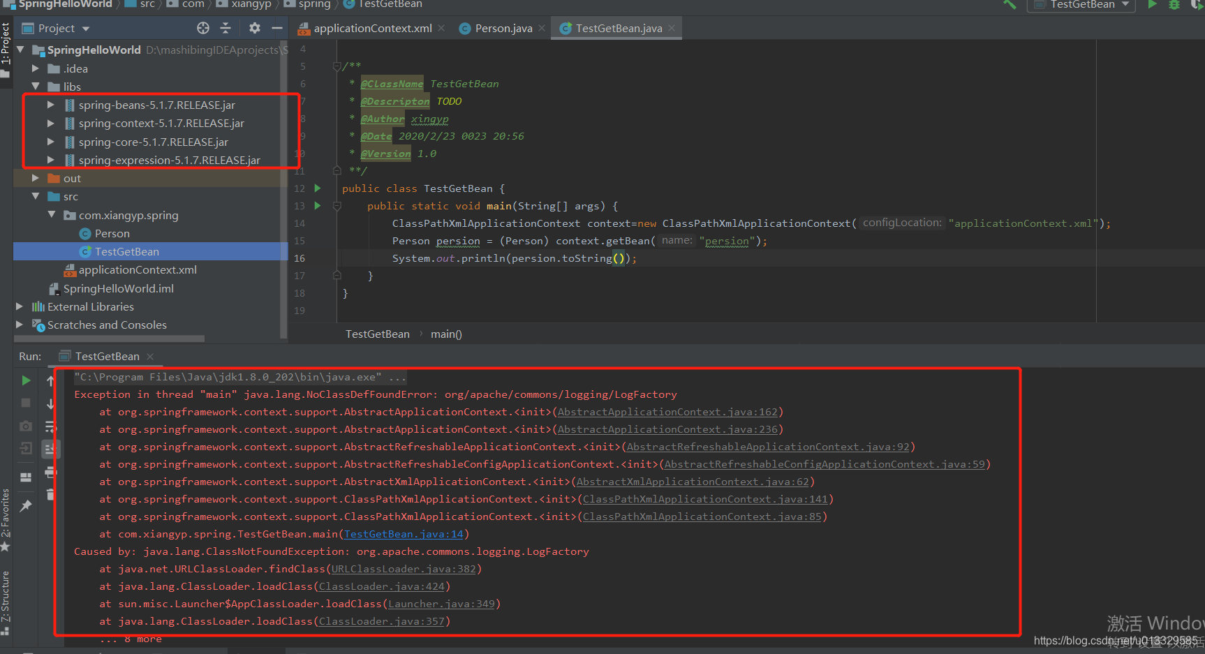Click the Print console output icon

tap(50, 473)
